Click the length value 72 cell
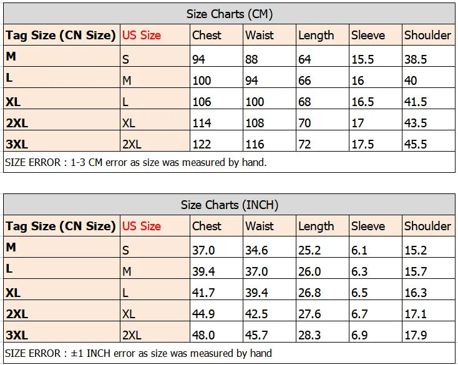458x365 pixels. [305, 144]
